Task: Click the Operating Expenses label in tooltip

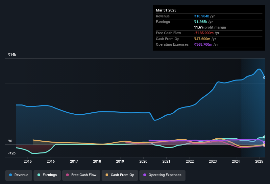Action: pos(172,44)
